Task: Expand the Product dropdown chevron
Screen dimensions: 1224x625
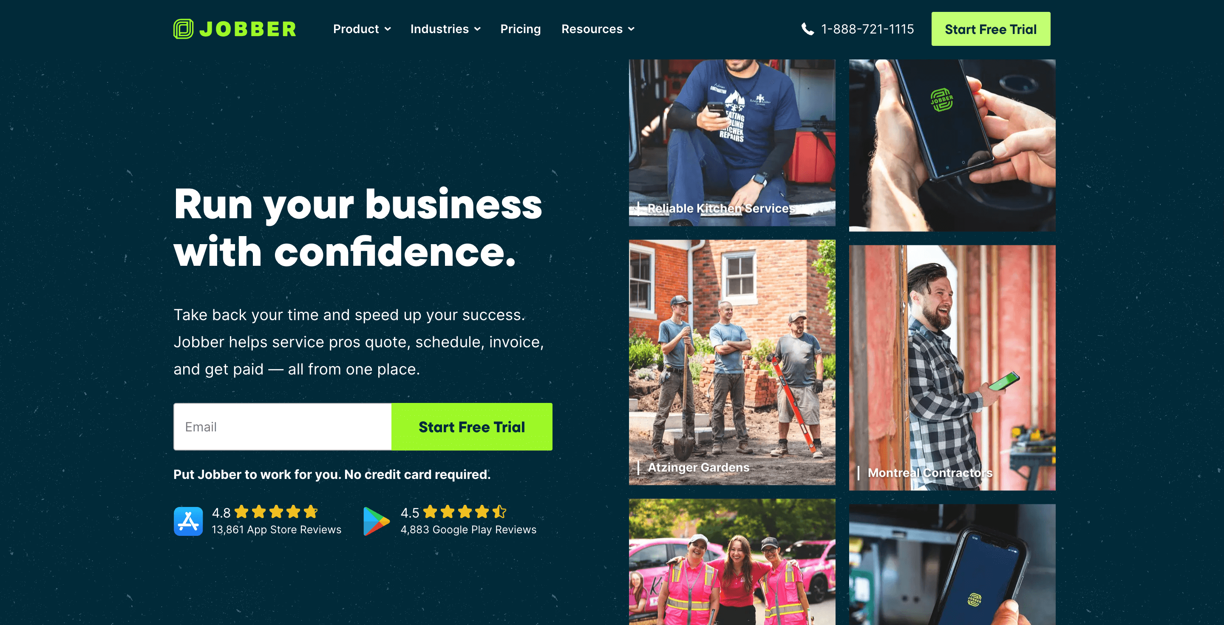Action: coord(388,29)
